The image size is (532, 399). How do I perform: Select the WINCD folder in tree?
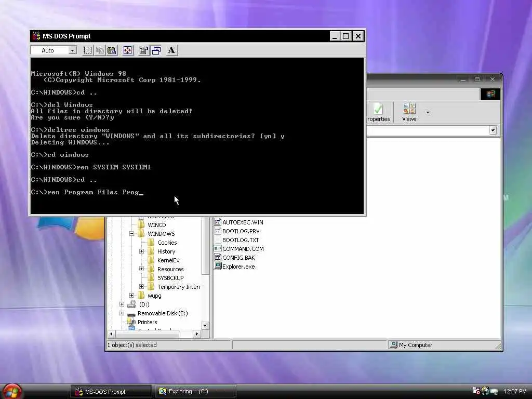[157, 225]
